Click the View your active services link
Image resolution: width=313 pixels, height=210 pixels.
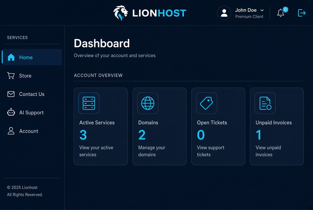click(96, 151)
